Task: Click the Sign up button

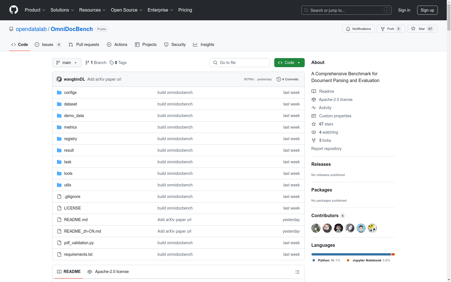Action: pyautogui.click(x=427, y=10)
